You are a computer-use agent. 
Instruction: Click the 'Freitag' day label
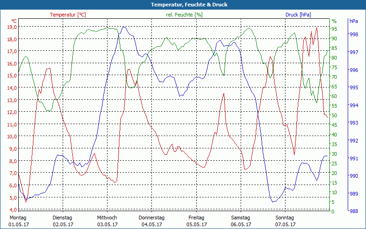(x=196, y=218)
